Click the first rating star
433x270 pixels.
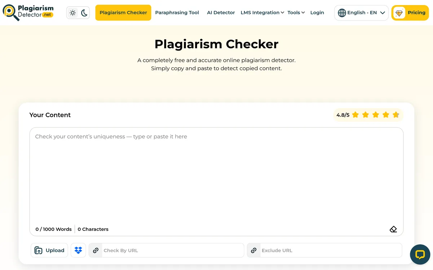[x=355, y=115]
